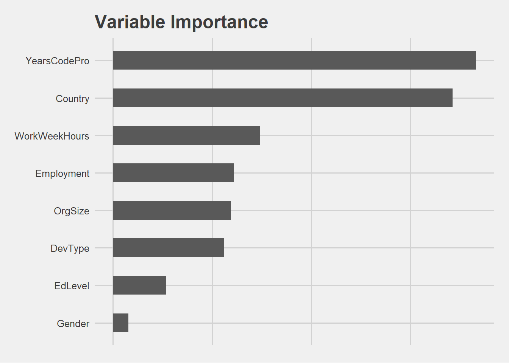The height and width of the screenshot is (363, 509).
Task: Click the WorkWeekHours axis label
Action: coord(52,136)
